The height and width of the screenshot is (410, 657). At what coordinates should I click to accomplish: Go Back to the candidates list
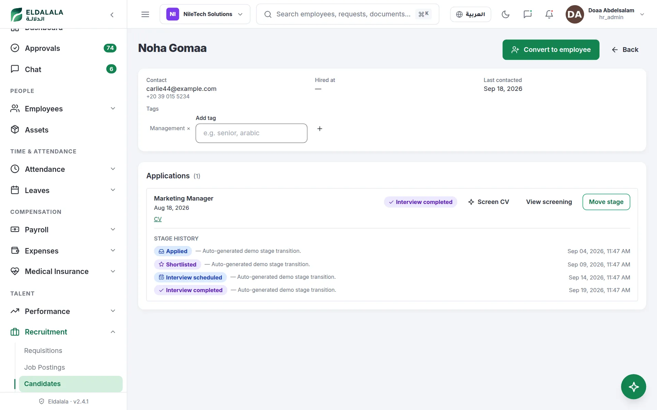[x=625, y=50]
